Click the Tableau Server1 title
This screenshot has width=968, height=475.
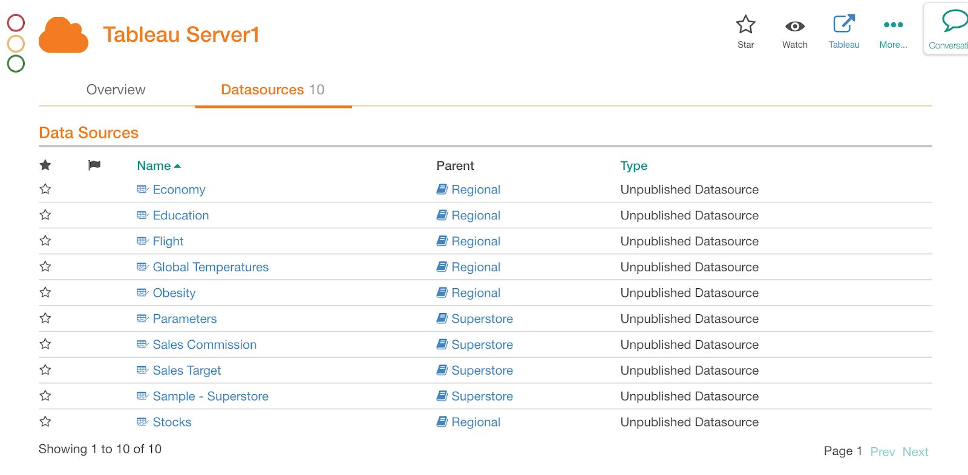pos(181,34)
